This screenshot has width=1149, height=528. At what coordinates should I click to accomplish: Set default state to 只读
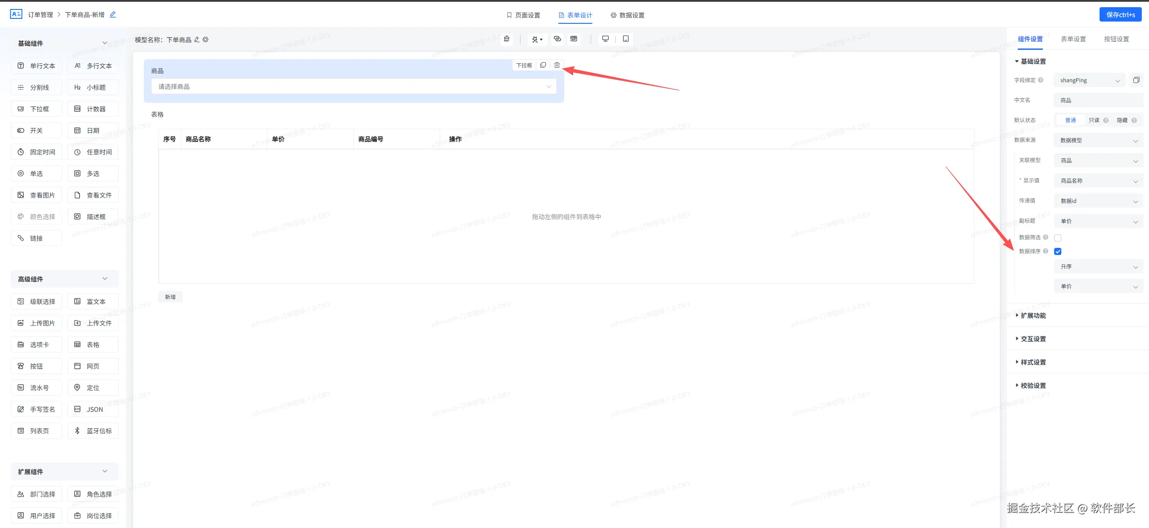point(1094,120)
